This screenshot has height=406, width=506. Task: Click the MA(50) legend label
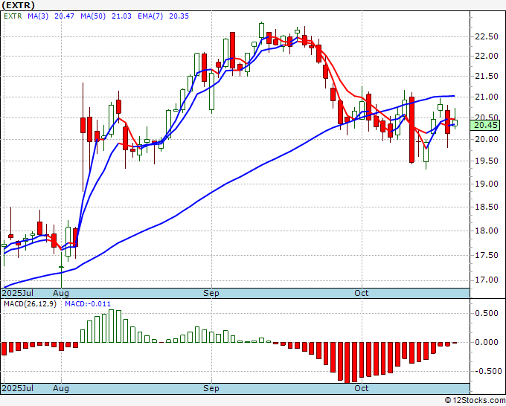coord(93,16)
